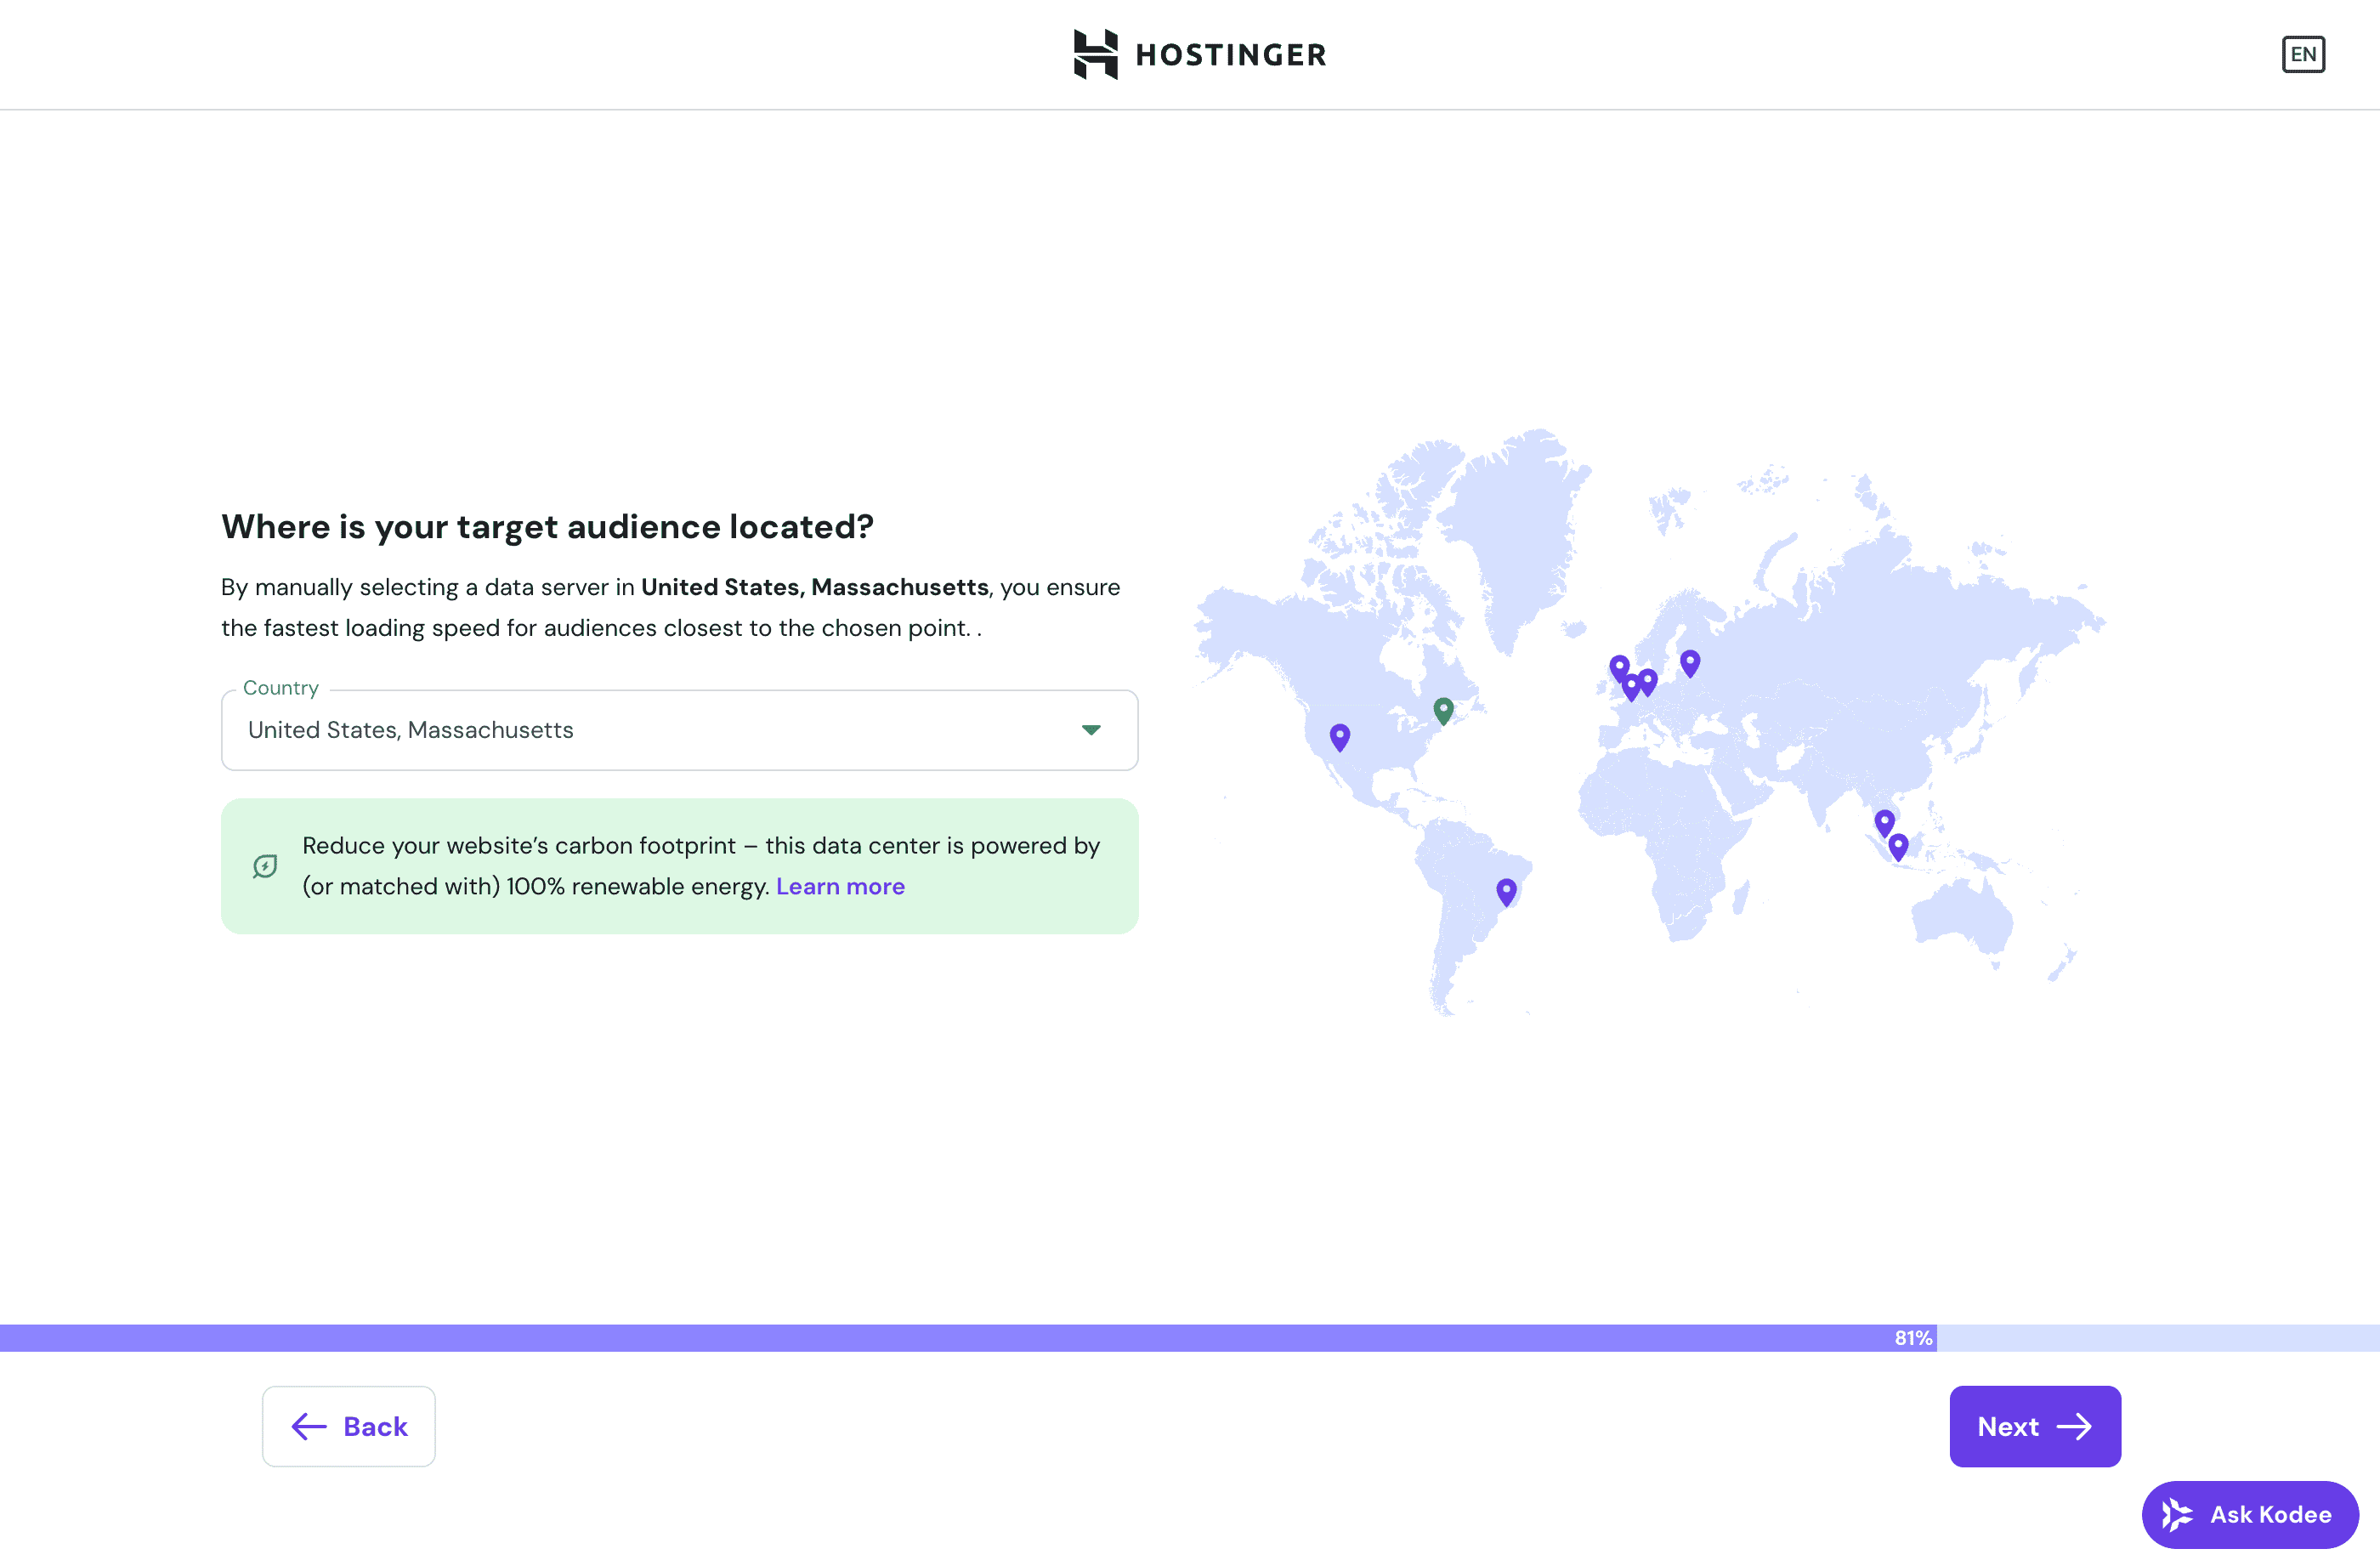Proceed with the Next button
The image size is (2380, 1566).
(x=2034, y=1426)
